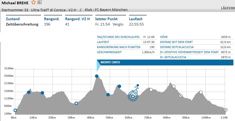Click the Rangord. V2 H header
This screenshot has width=235, height=121.
tap(78, 19)
